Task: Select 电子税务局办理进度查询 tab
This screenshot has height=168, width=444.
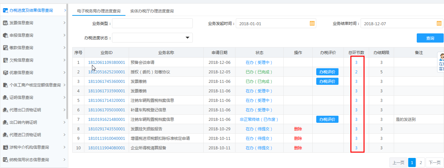Action: click(99, 11)
